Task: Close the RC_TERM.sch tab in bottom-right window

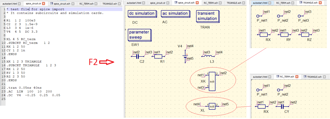Action: click(297, 76)
